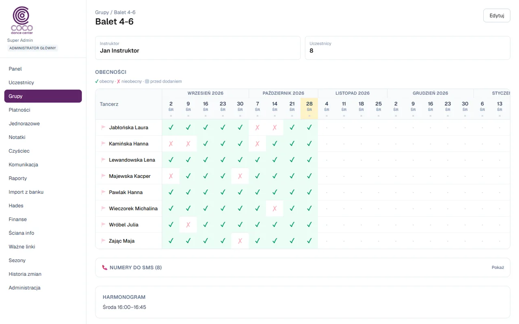
Task: Open Panel in the sidebar
Action: [43, 69]
